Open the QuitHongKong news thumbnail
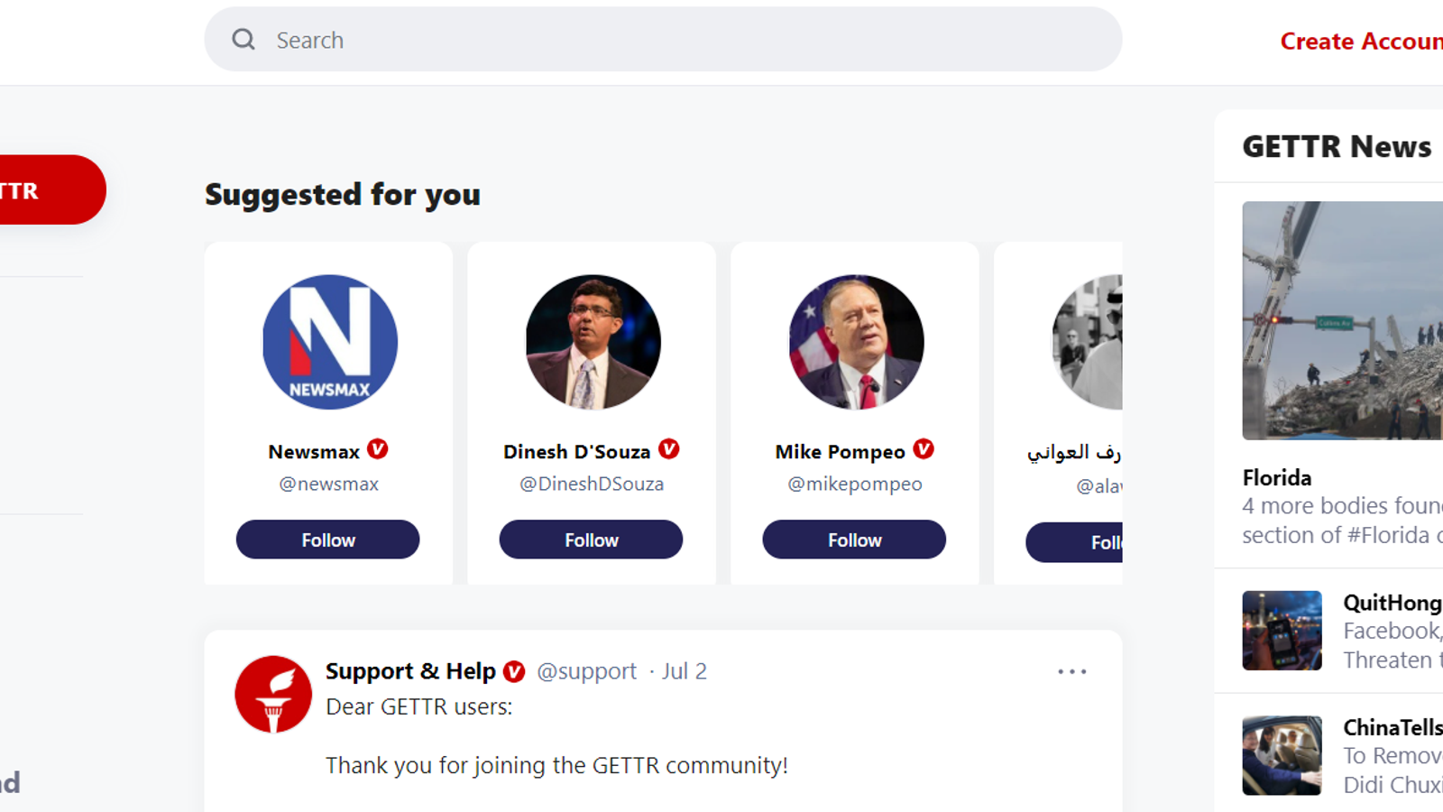 (x=1282, y=631)
